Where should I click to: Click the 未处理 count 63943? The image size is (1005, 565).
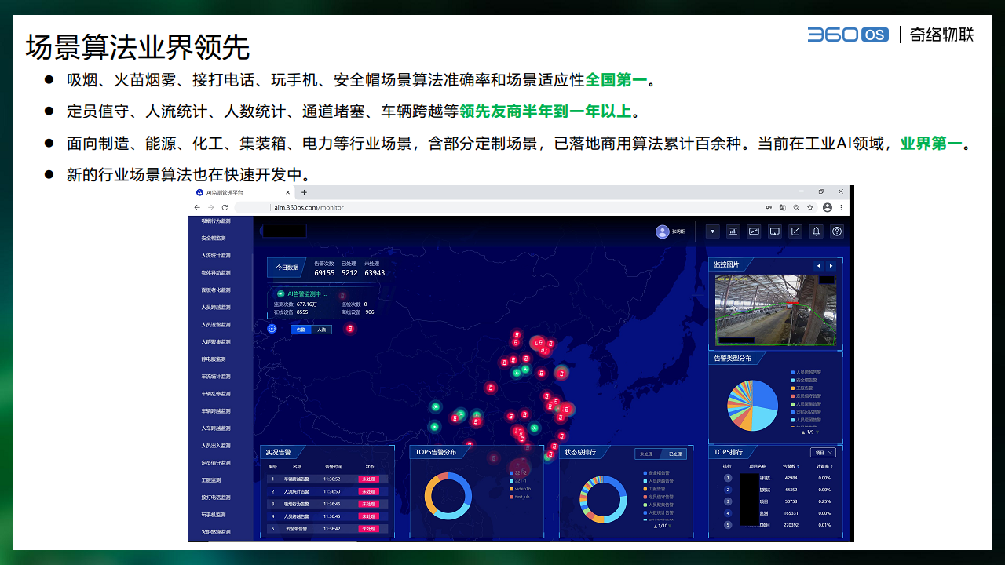tap(375, 272)
